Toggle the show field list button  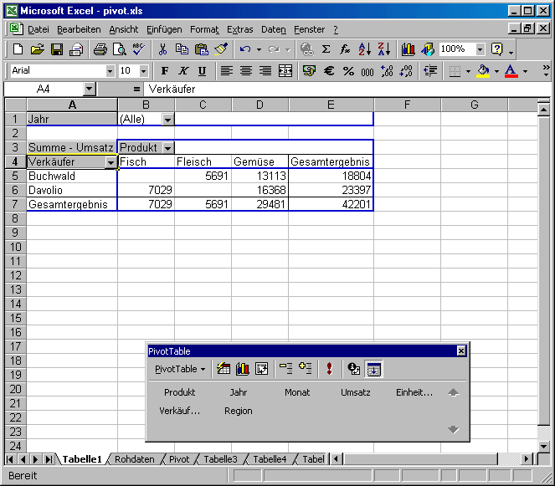click(374, 369)
